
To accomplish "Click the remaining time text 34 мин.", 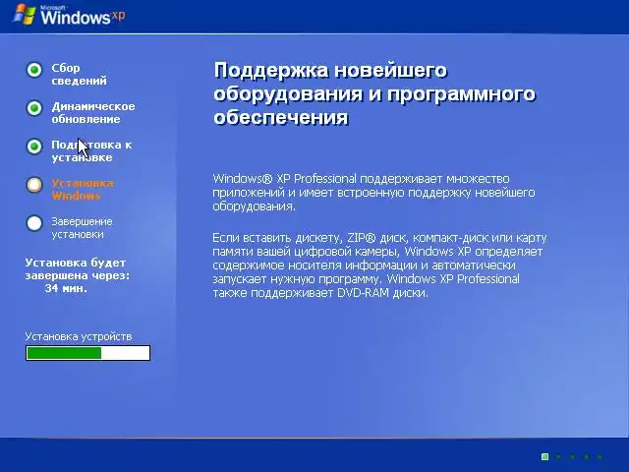I will (66, 288).
